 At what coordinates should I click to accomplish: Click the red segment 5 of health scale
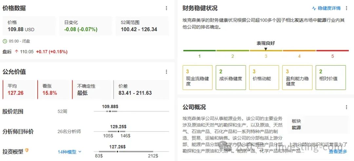333,50
